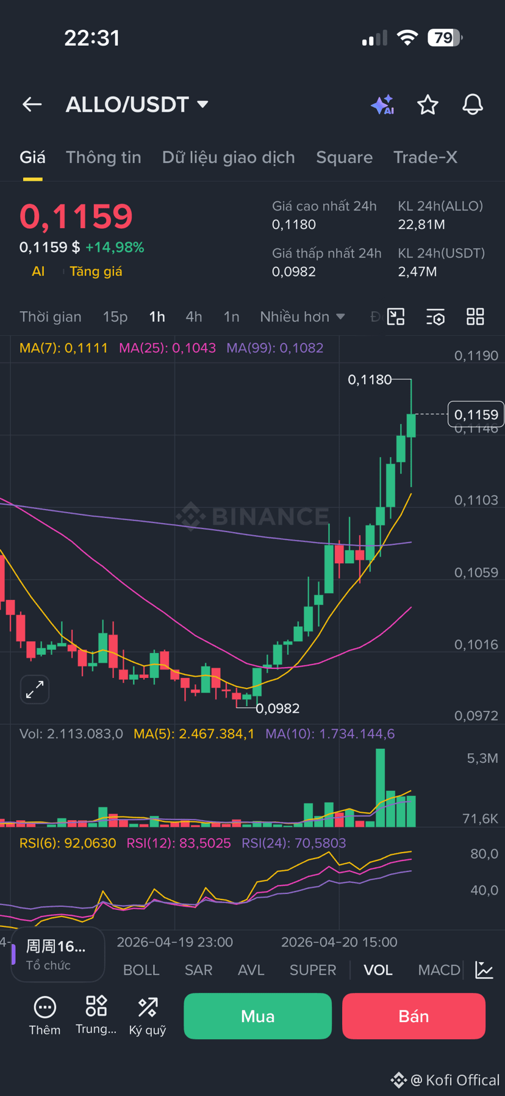Open the AI sparkle analysis icon

pos(382,105)
